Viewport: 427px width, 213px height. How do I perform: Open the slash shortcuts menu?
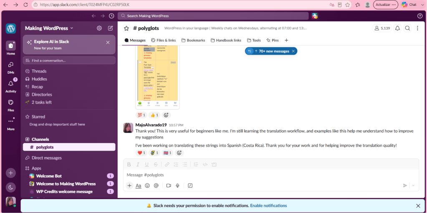[x=190, y=185]
